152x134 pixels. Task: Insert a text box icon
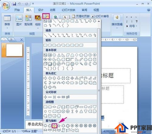(66, 17)
